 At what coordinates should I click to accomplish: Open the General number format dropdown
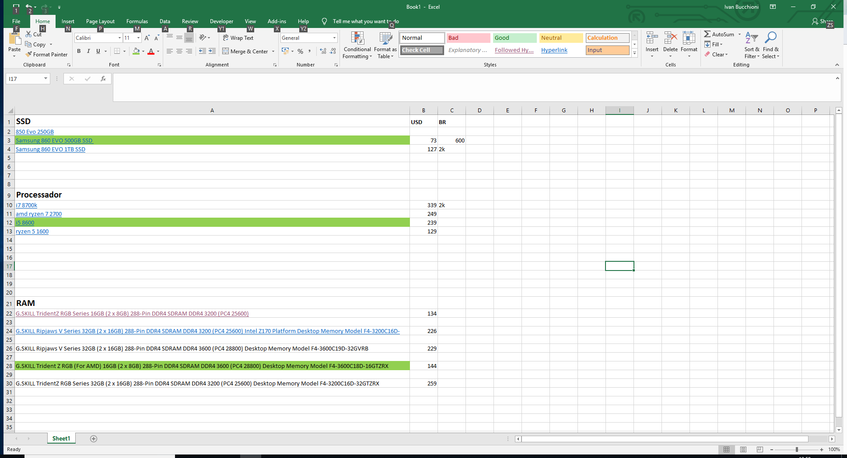334,38
